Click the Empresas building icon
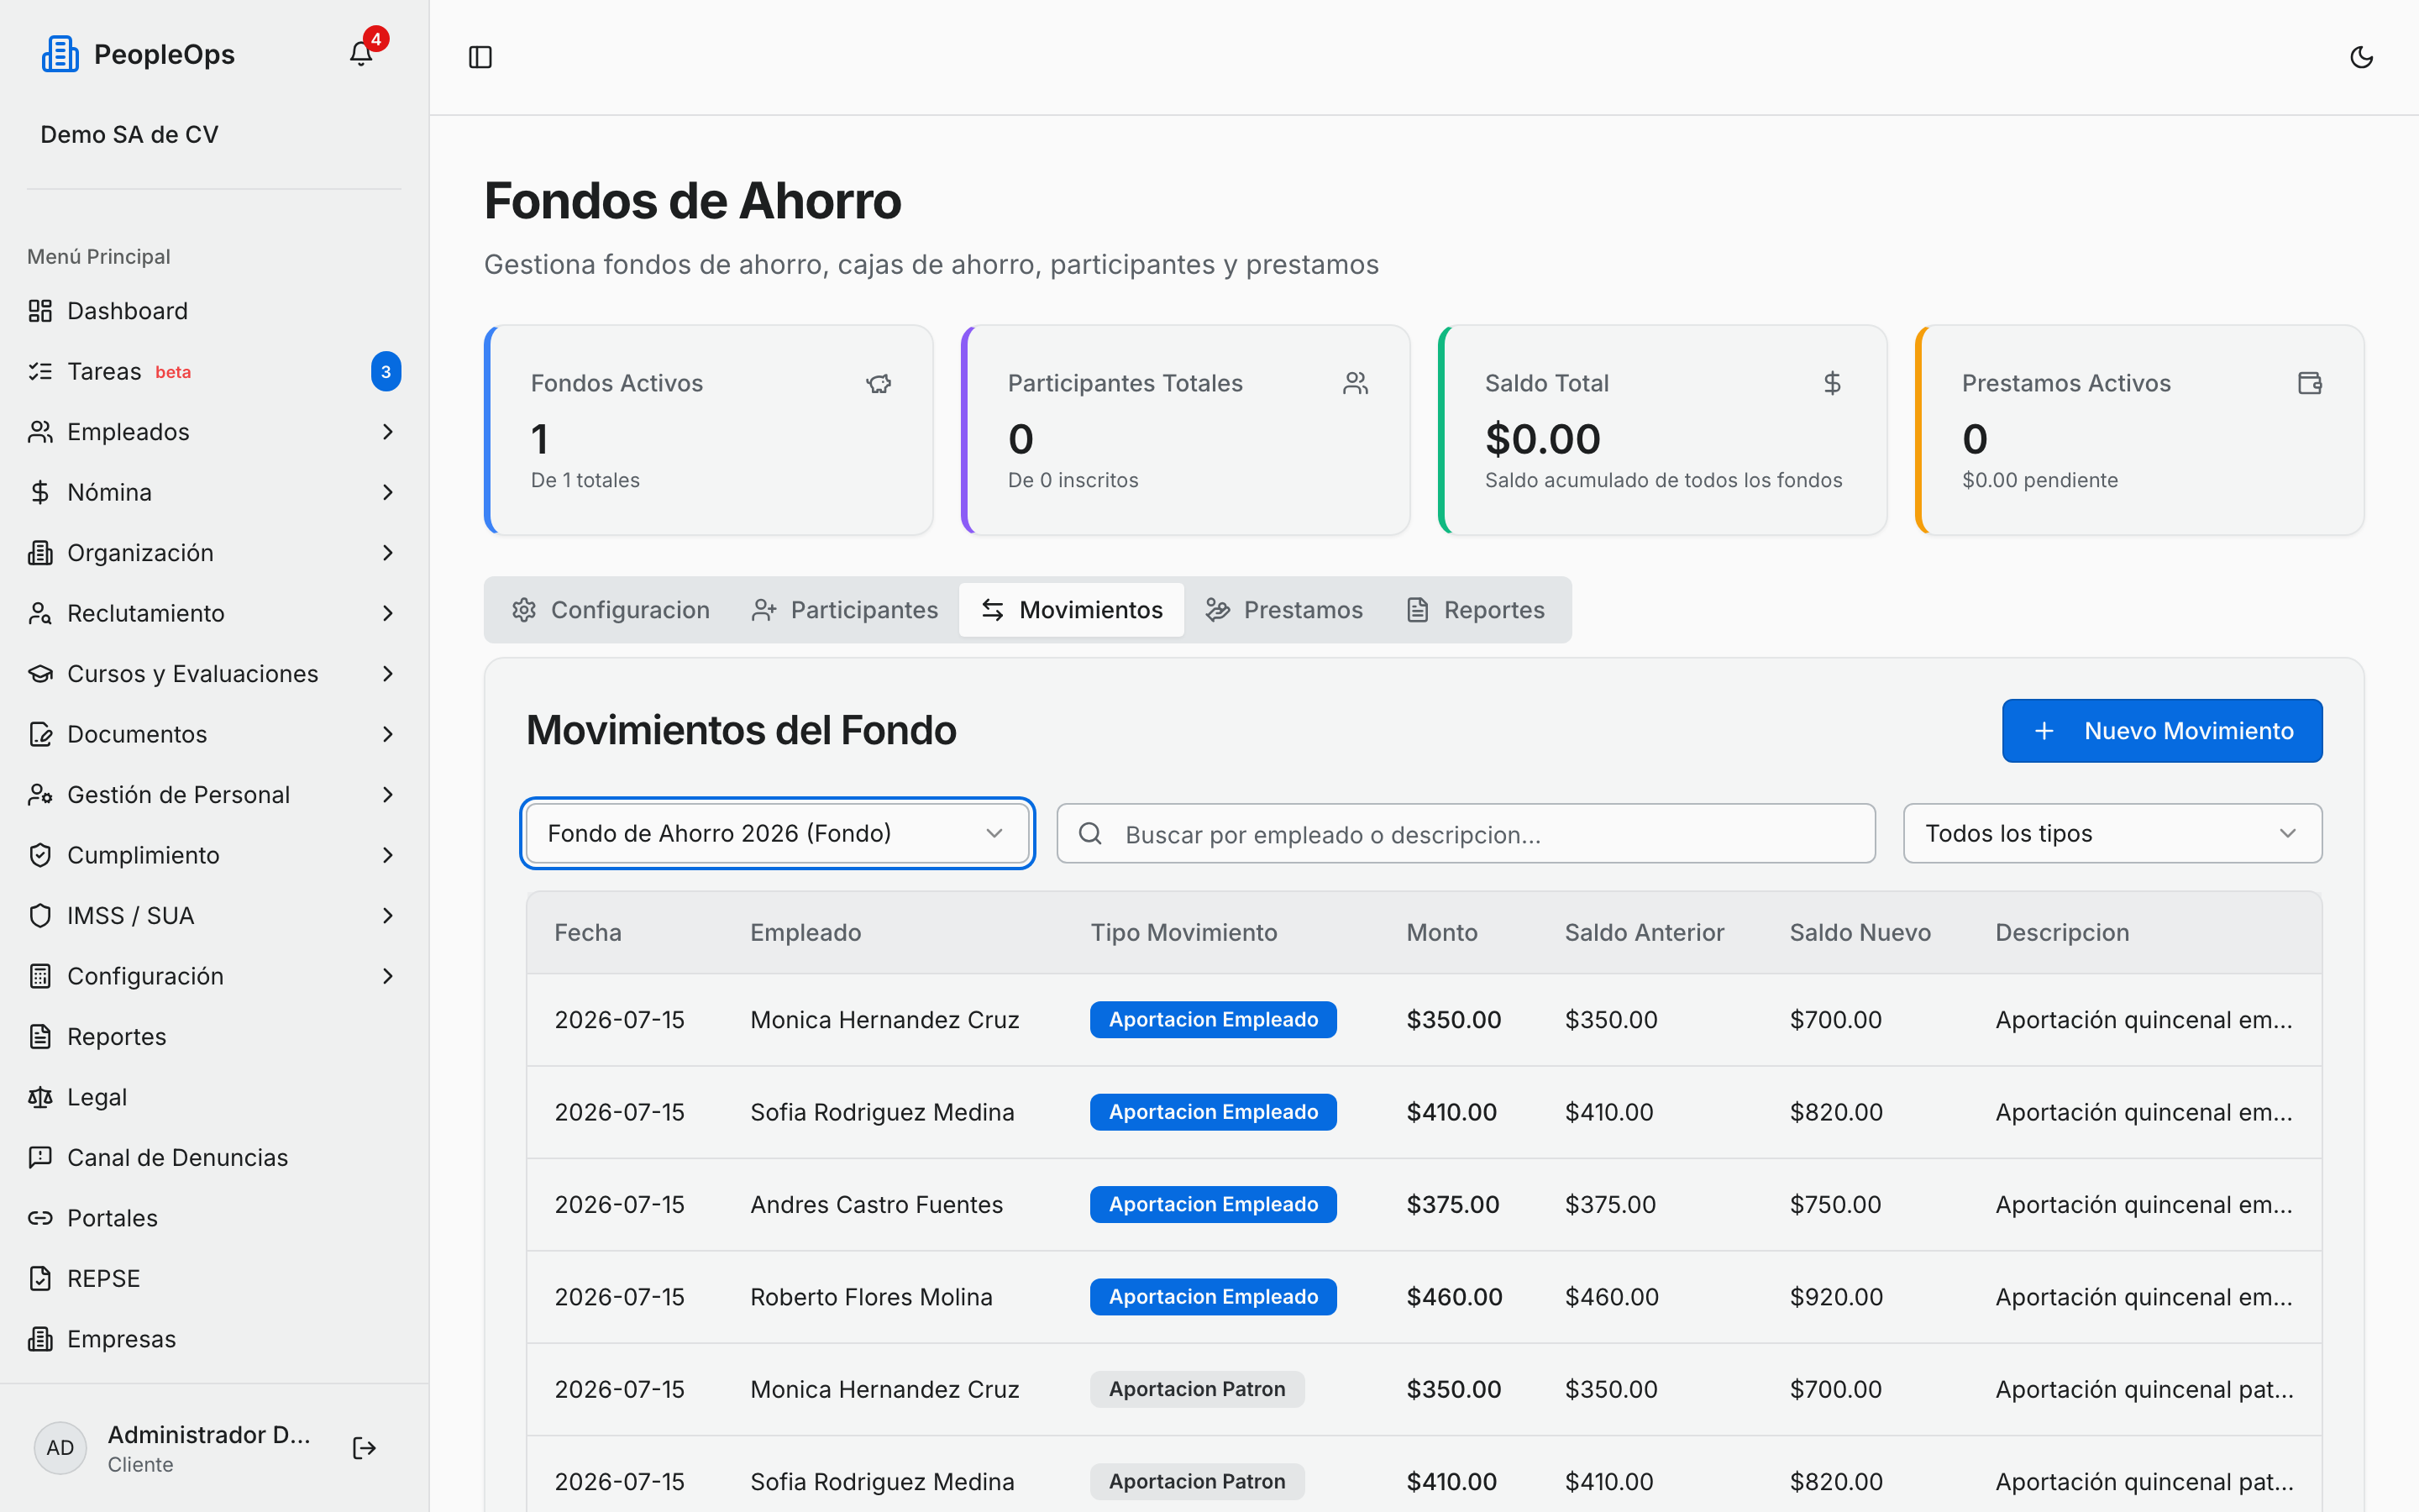This screenshot has height=1512, width=2419. [x=40, y=1339]
